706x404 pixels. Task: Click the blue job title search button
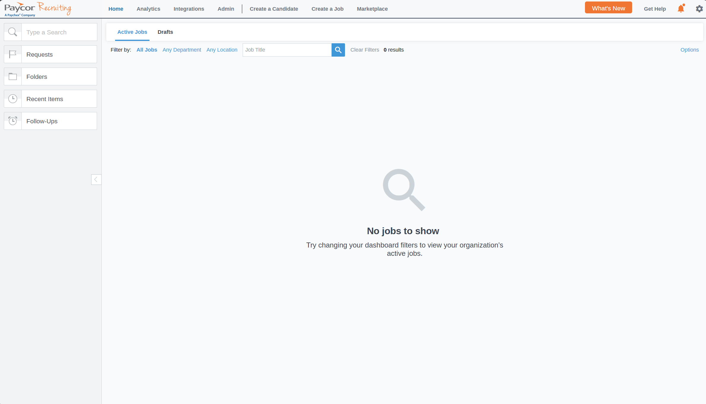(x=338, y=50)
